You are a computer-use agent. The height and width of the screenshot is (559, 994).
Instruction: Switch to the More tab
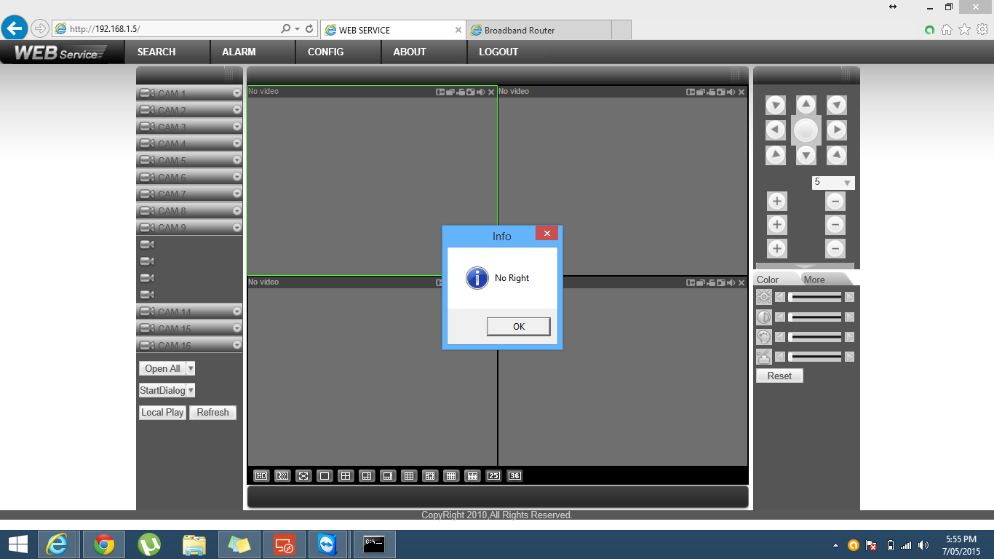[x=814, y=279]
